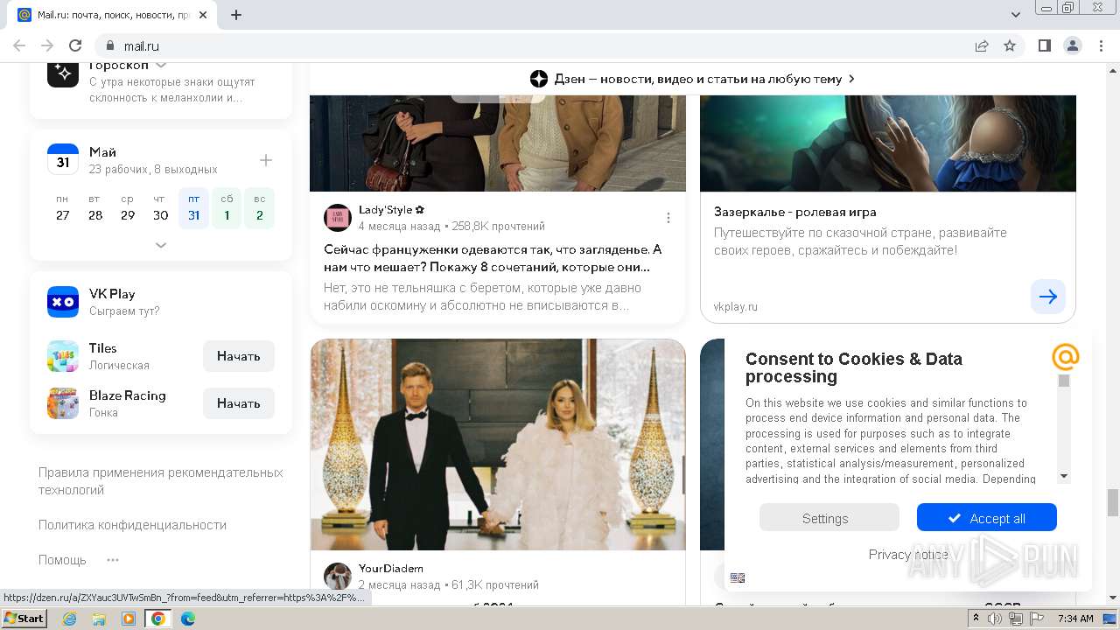Open tab search dropdown in Chrome
1120x630 pixels.
click(1016, 15)
